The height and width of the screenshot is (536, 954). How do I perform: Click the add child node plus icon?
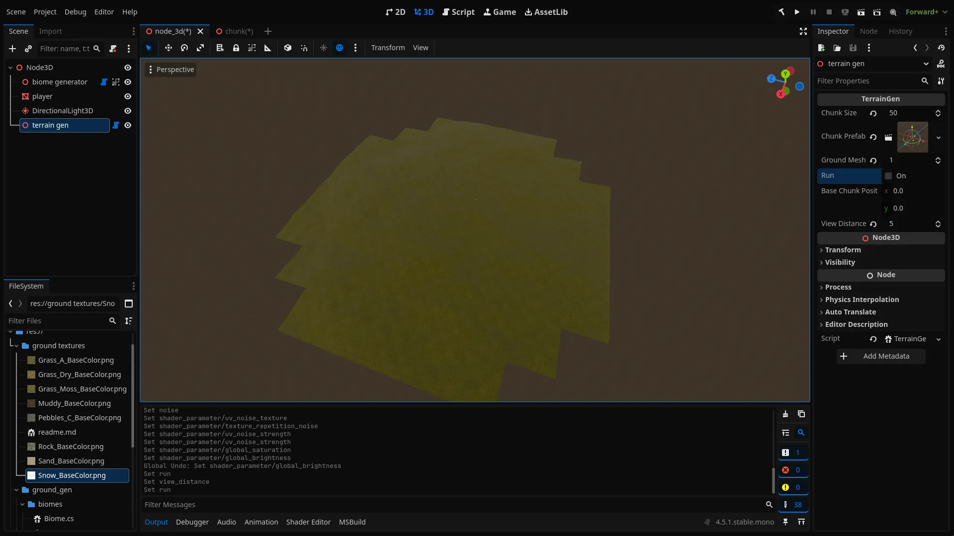coord(12,49)
